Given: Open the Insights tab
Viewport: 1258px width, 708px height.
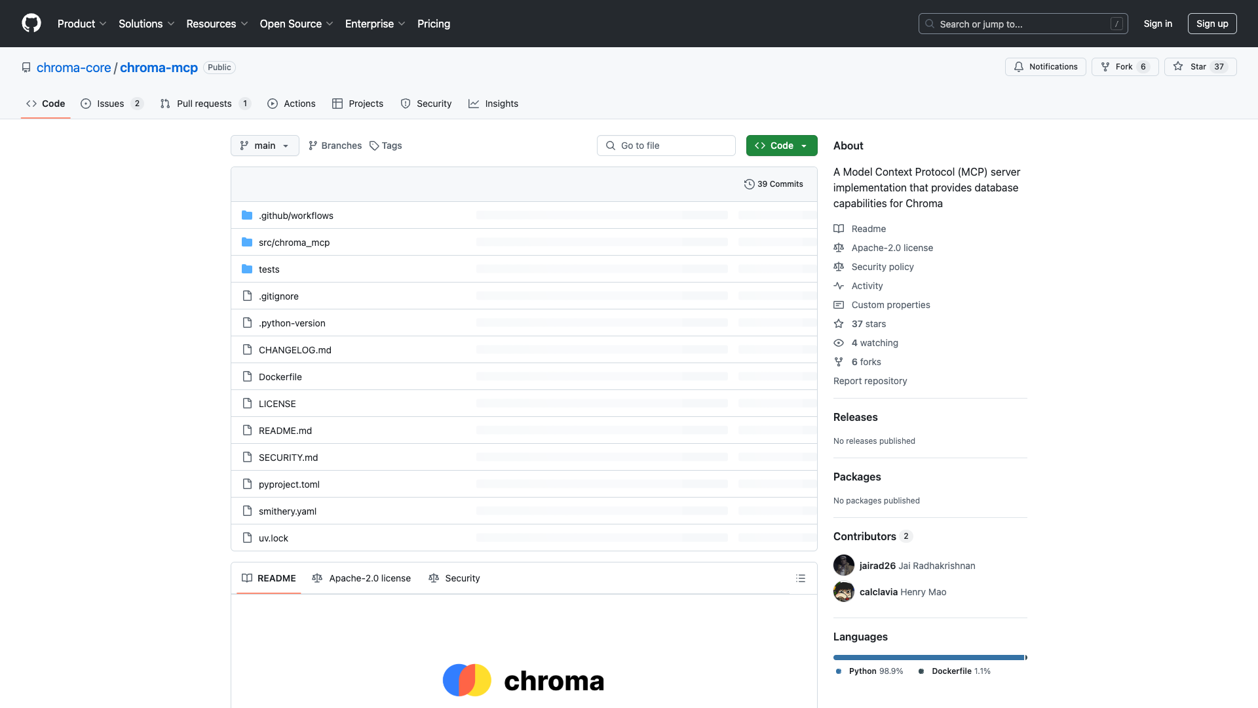Looking at the screenshot, I should pyautogui.click(x=502, y=104).
